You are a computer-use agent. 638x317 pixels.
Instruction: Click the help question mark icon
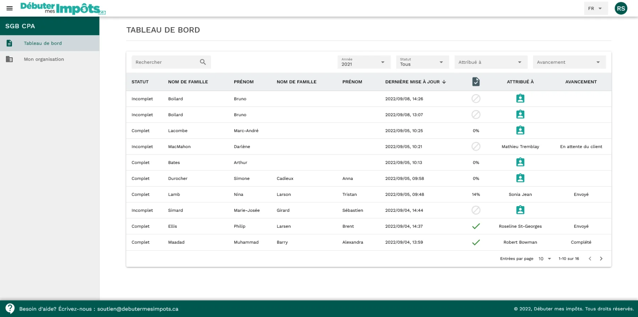click(x=10, y=308)
